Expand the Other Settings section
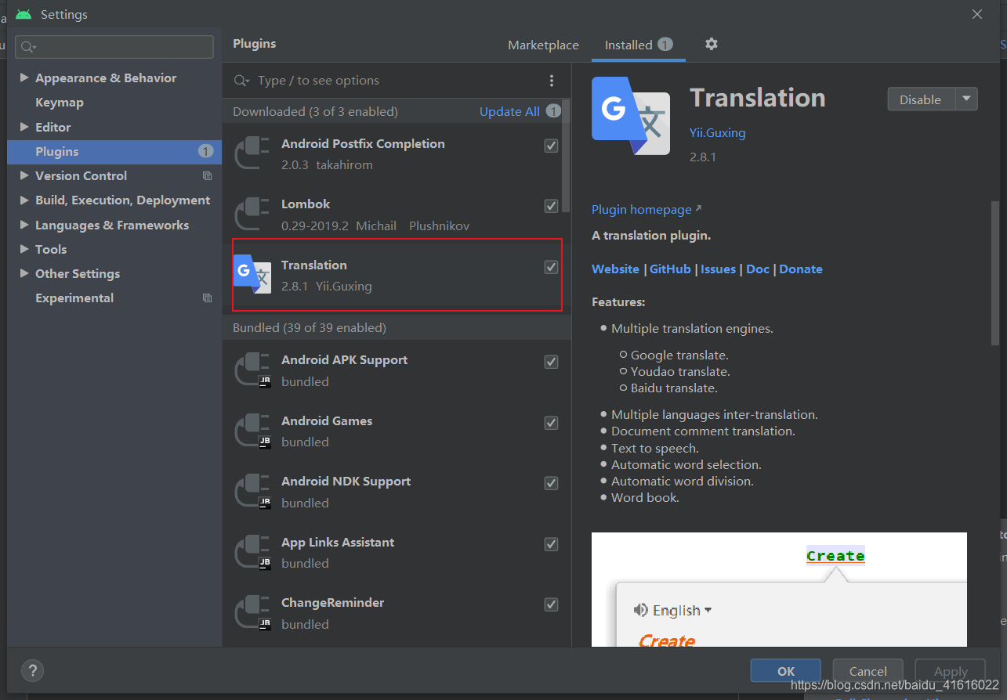This screenshot has height=700, width=1007. pyautogui.click(x=24, y=273)
